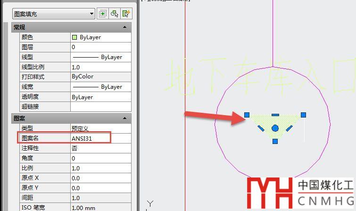Click the 注释性 value 否
The width and height of the screenshot is (356, 211).
(x=100, y=148)
